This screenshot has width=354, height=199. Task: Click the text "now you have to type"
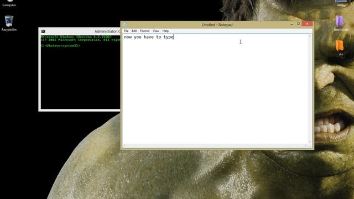[x=149, y=37]
